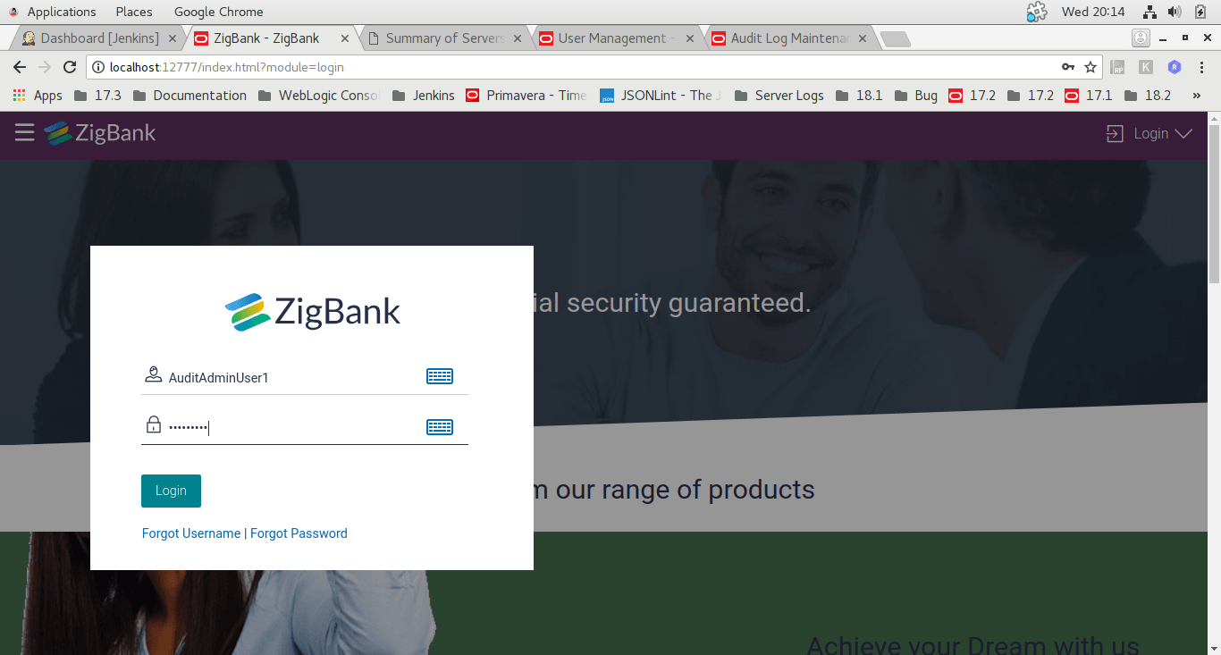Viewport: 1221px width, 655px height.
Task: Go back using browser back arrow
Action: tap(20, 67)
